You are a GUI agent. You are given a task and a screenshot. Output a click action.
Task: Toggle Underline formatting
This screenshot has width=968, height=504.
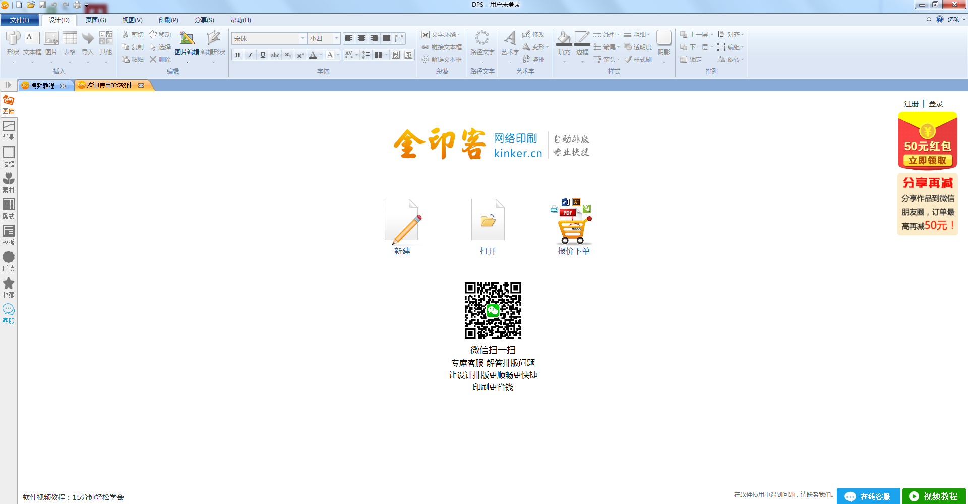pyautogui.click(x=263, y=55)
